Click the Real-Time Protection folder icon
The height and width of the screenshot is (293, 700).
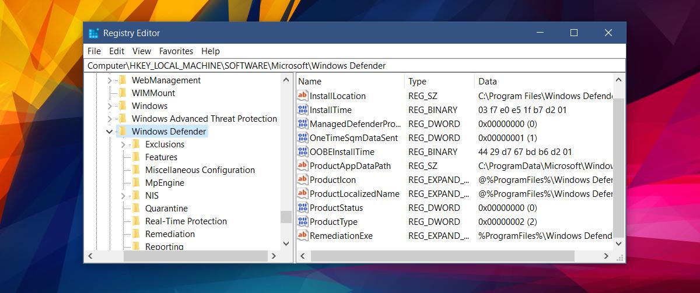[135, 221]
